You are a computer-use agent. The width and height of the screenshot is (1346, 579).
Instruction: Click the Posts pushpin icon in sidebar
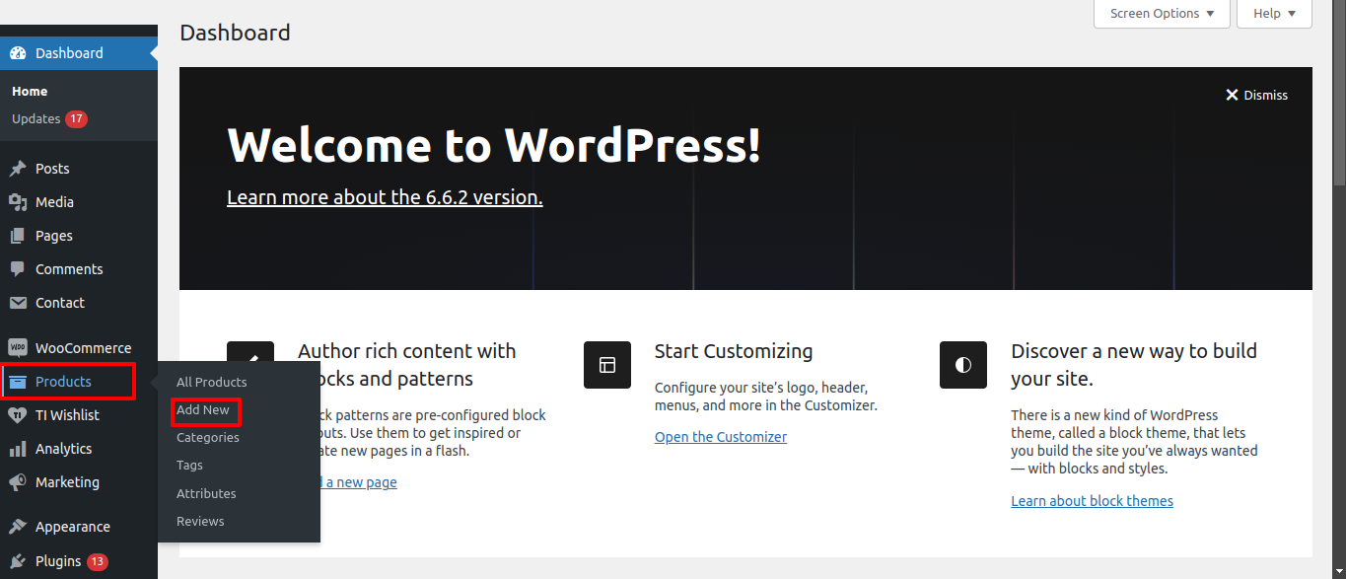(x=18, y=169)
